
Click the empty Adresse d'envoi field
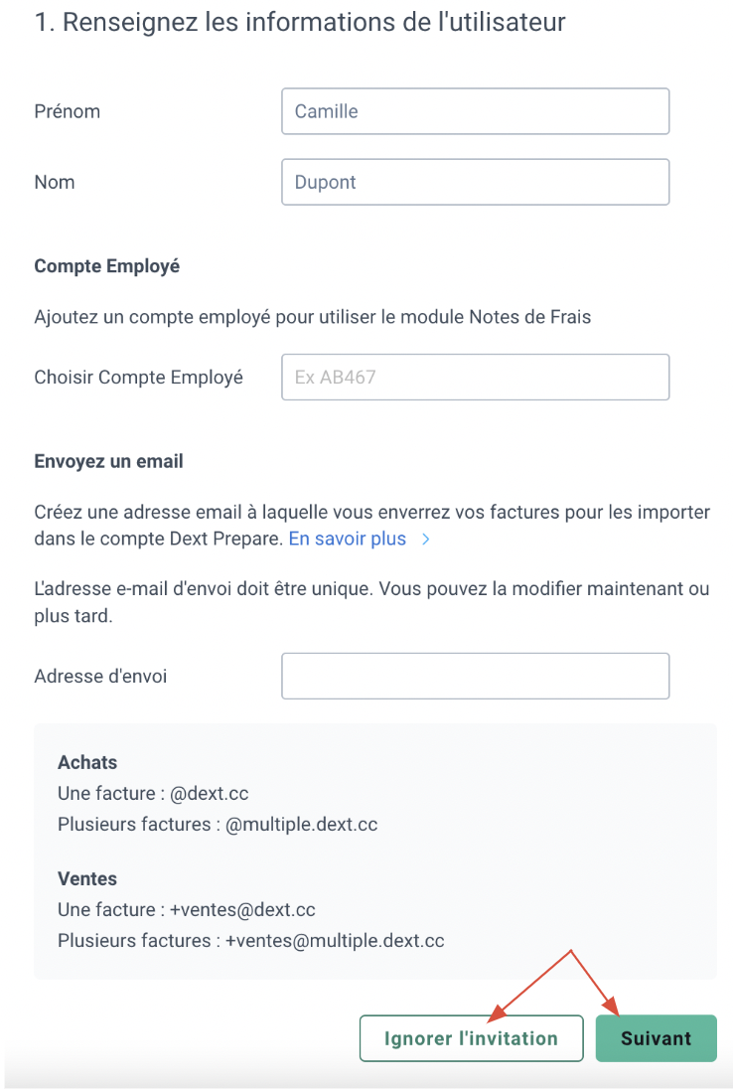click(x=476, y=676)
